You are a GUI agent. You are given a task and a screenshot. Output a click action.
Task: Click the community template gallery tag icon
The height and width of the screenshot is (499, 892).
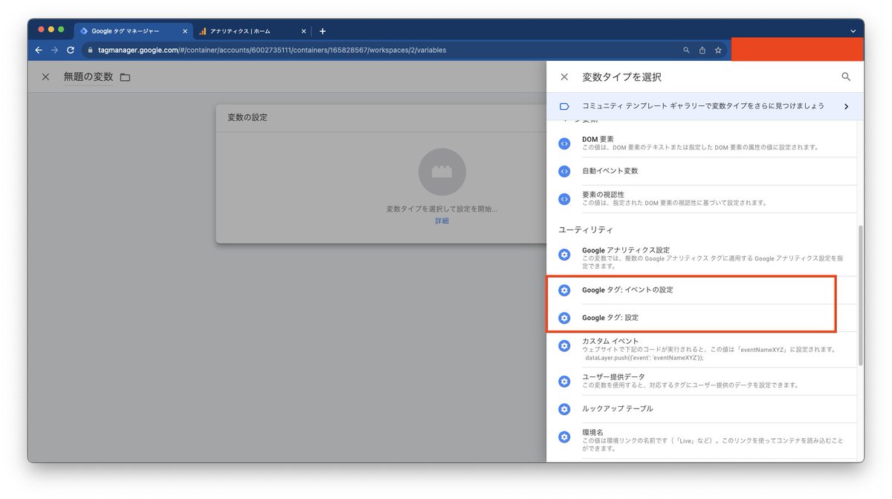click(x=564, y=106)
